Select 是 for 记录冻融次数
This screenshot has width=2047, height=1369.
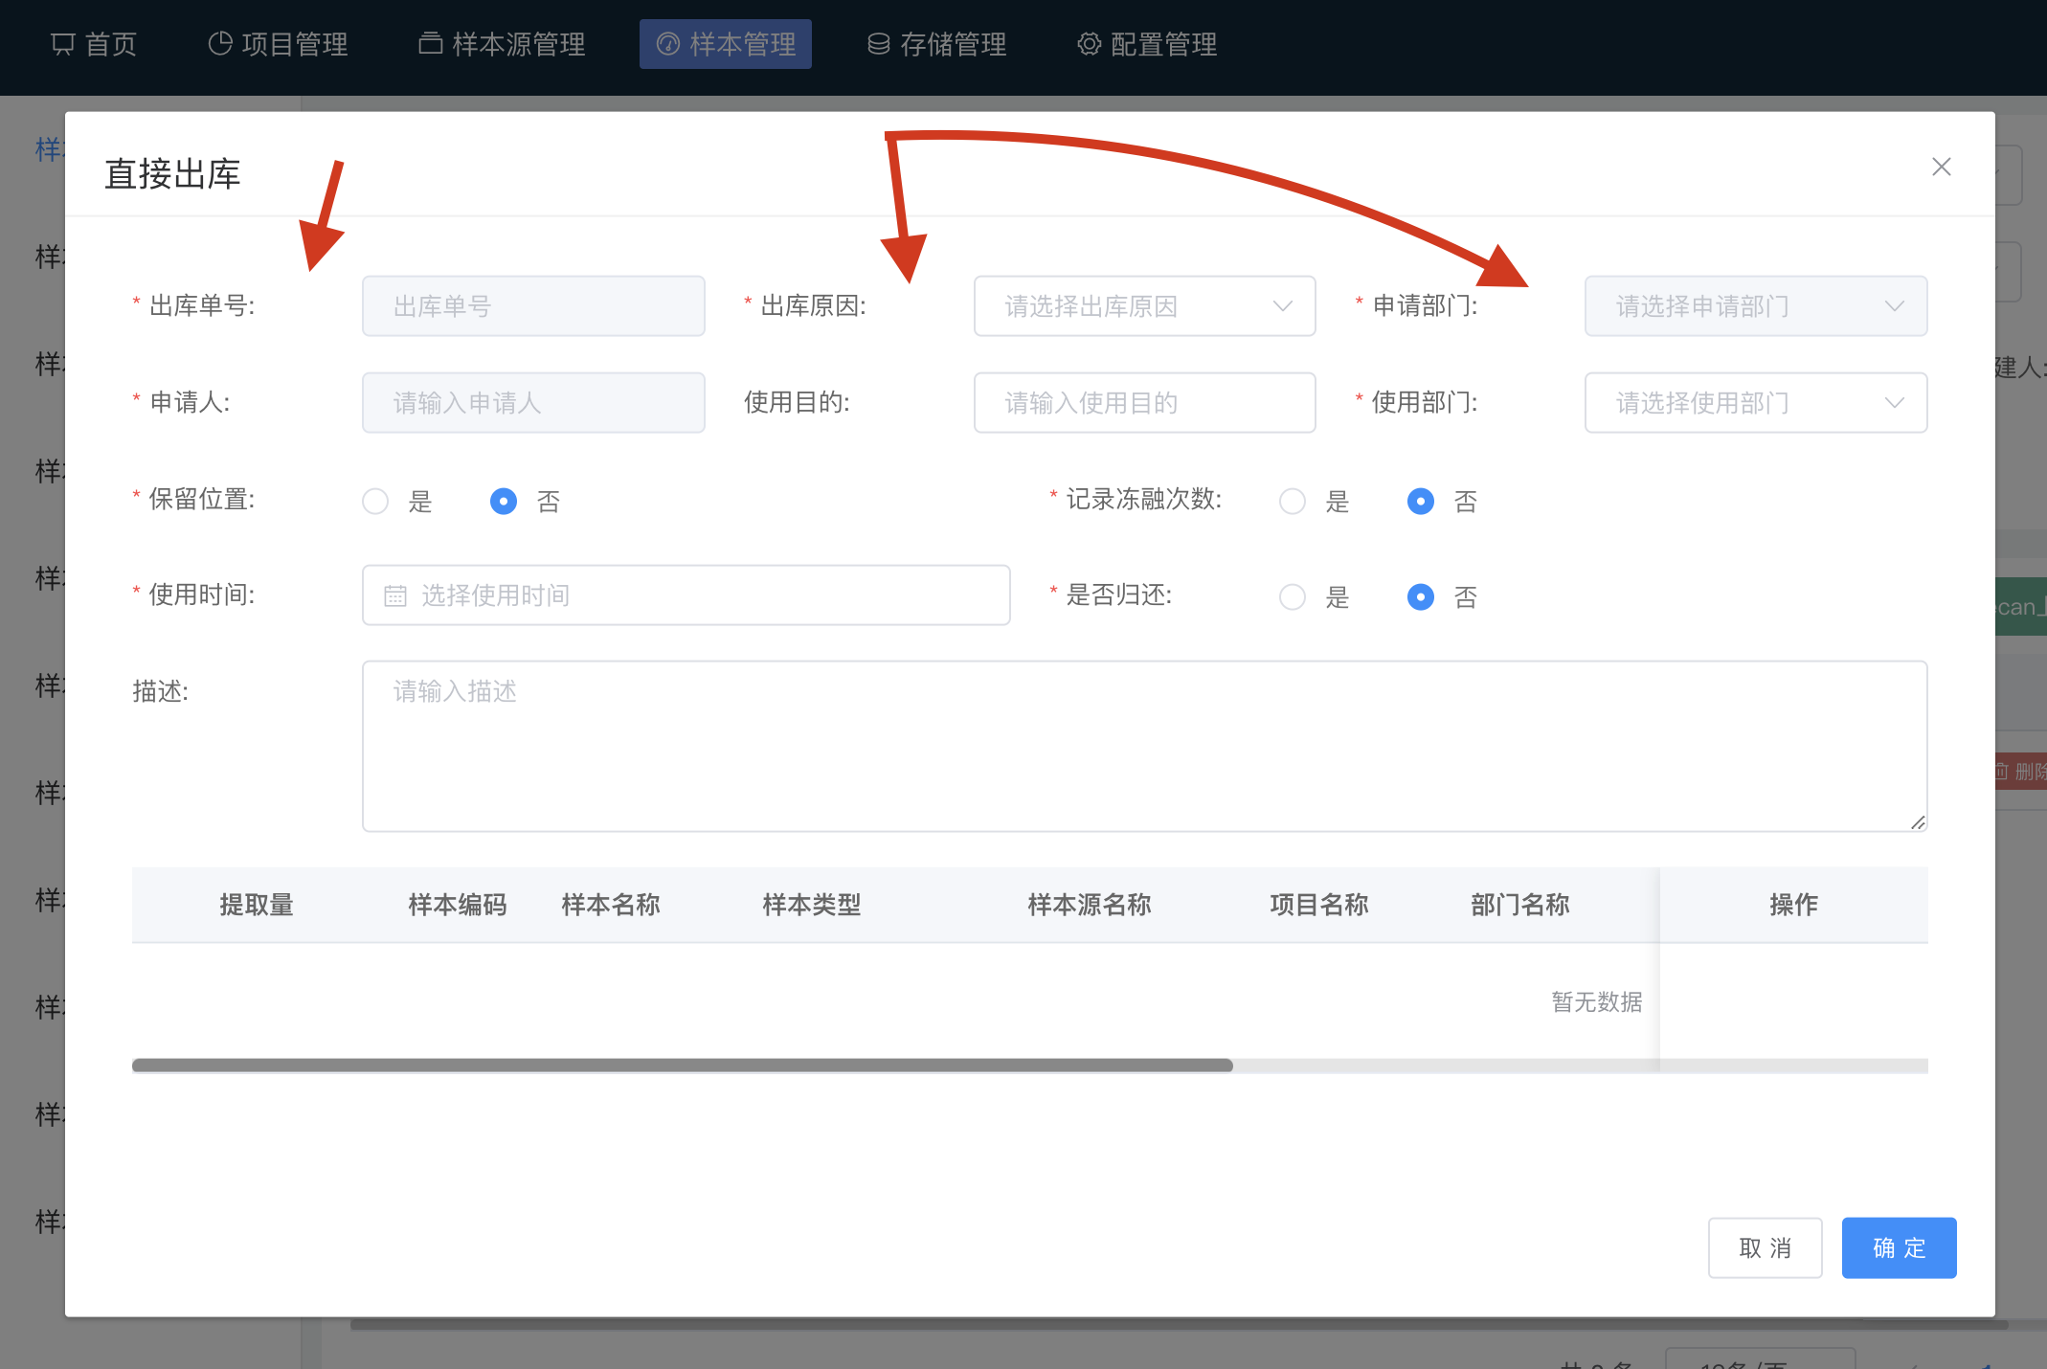(1293, 501)
